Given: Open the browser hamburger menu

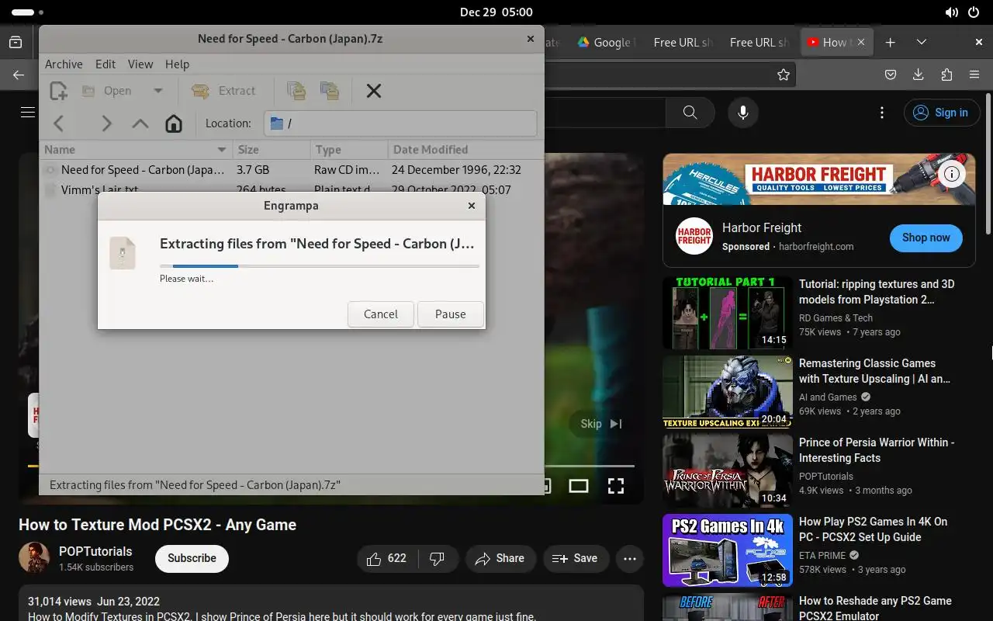Looking at the screenshot, I should (x=974, y=75).
